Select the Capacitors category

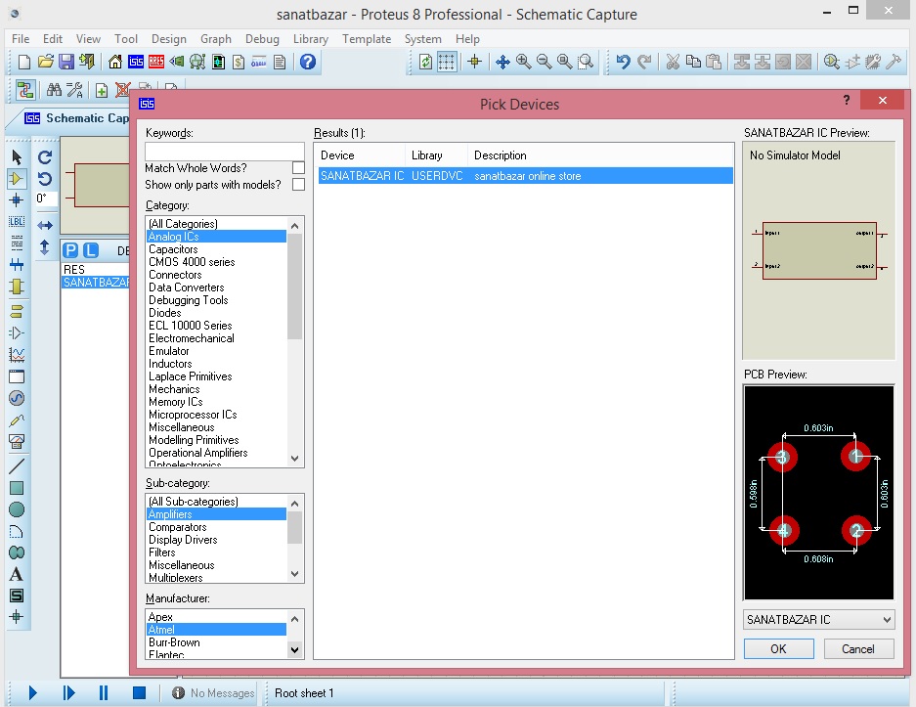tap(216, 249)
